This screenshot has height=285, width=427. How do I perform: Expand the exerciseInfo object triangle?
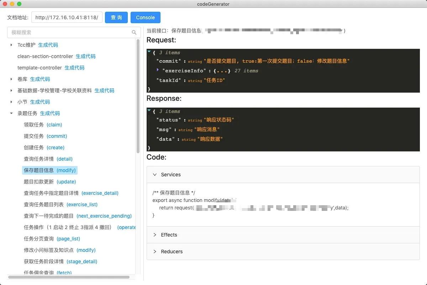pos(158,70)
